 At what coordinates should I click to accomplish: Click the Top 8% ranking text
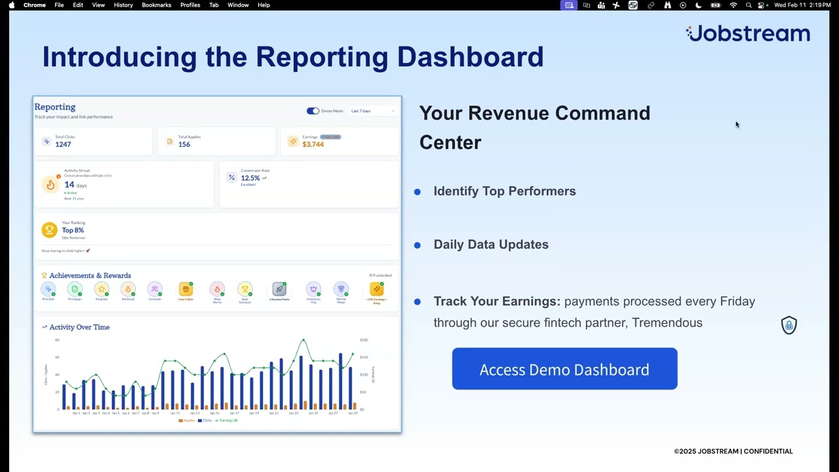coord(73,230)
